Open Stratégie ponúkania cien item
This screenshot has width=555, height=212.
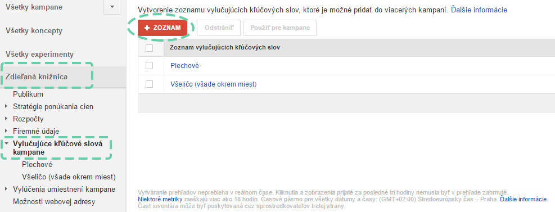[x=53, y=106]
